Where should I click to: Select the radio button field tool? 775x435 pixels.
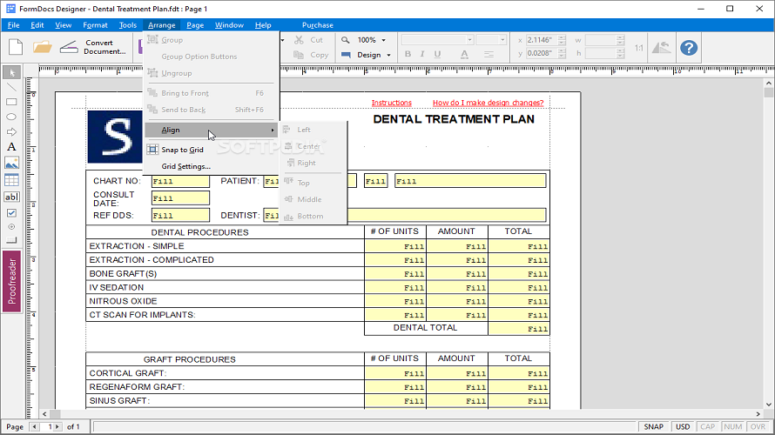click(11, 226)
